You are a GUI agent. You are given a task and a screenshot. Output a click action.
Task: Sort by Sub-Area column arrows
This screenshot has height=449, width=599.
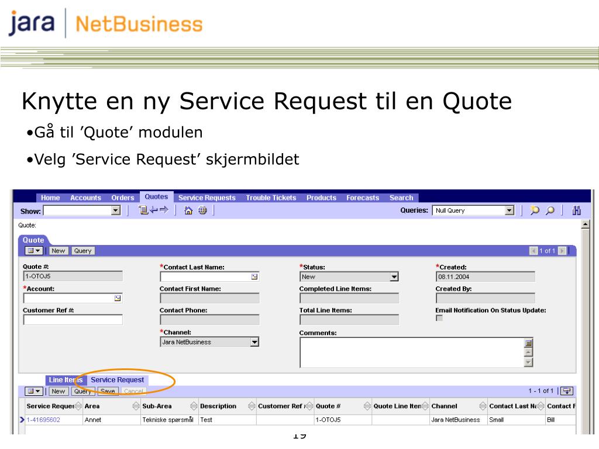(194, 406)
